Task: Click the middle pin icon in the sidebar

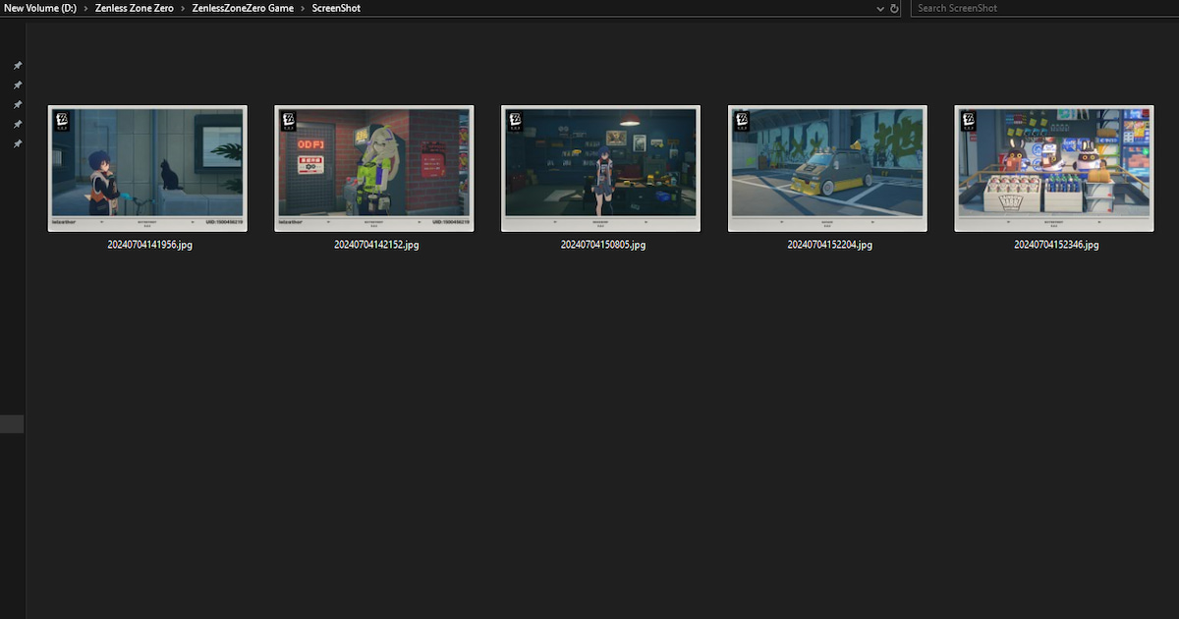Action: (x=17, y=105)
